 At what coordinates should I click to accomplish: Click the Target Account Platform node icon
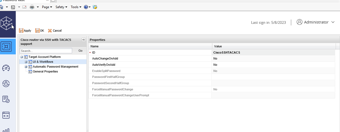pyautogui.click(x=26, y=57)
